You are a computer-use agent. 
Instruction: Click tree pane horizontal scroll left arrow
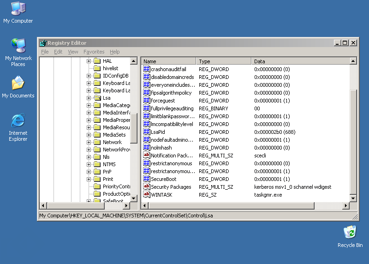coord(43,205)
